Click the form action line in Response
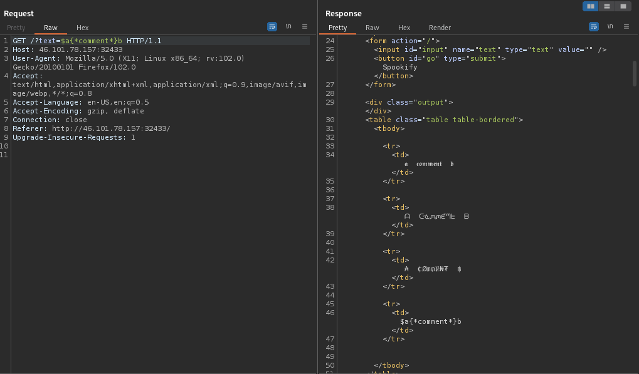The width and height of the screenshot is (639, 374). (403, 41)
